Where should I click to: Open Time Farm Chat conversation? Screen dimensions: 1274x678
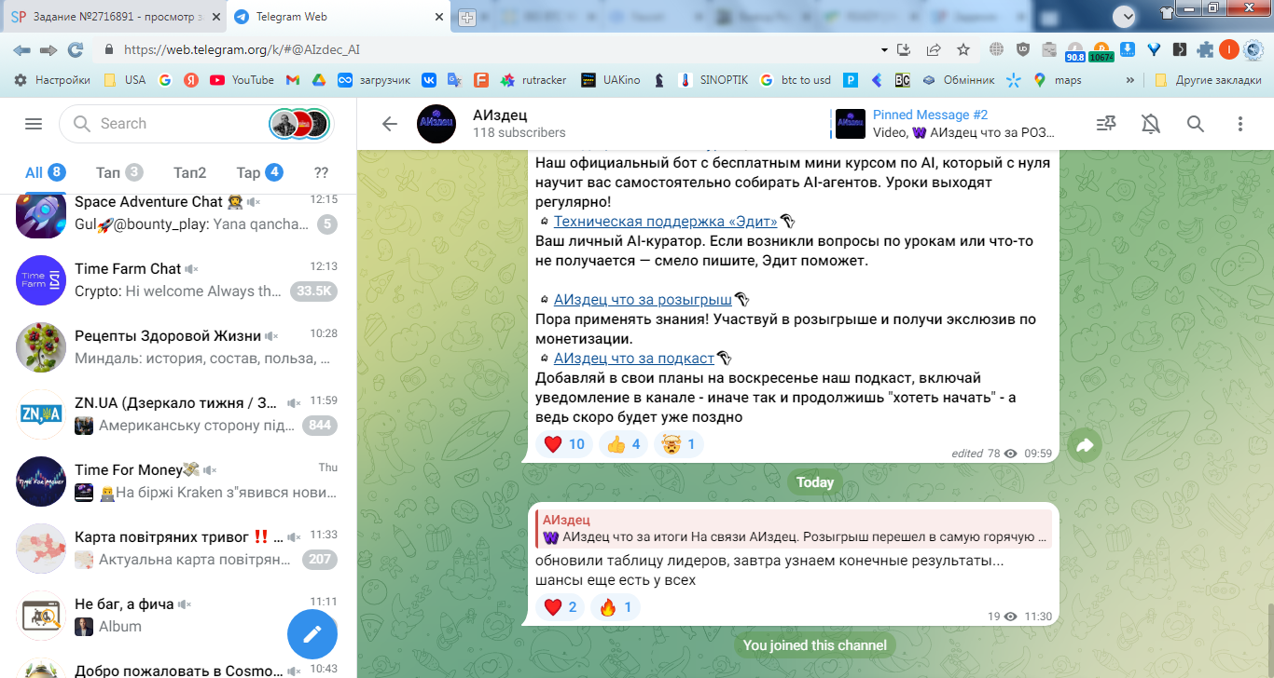click(x=178, y=280)
